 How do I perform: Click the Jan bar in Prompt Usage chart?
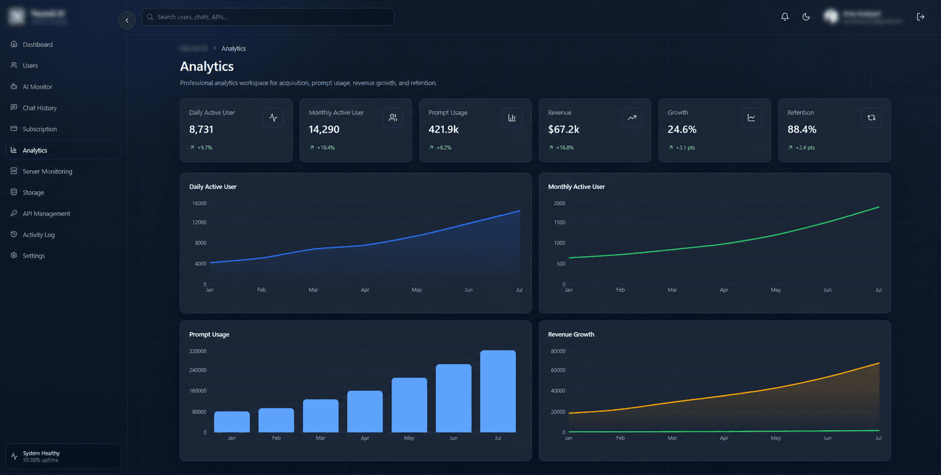point(232,422)
